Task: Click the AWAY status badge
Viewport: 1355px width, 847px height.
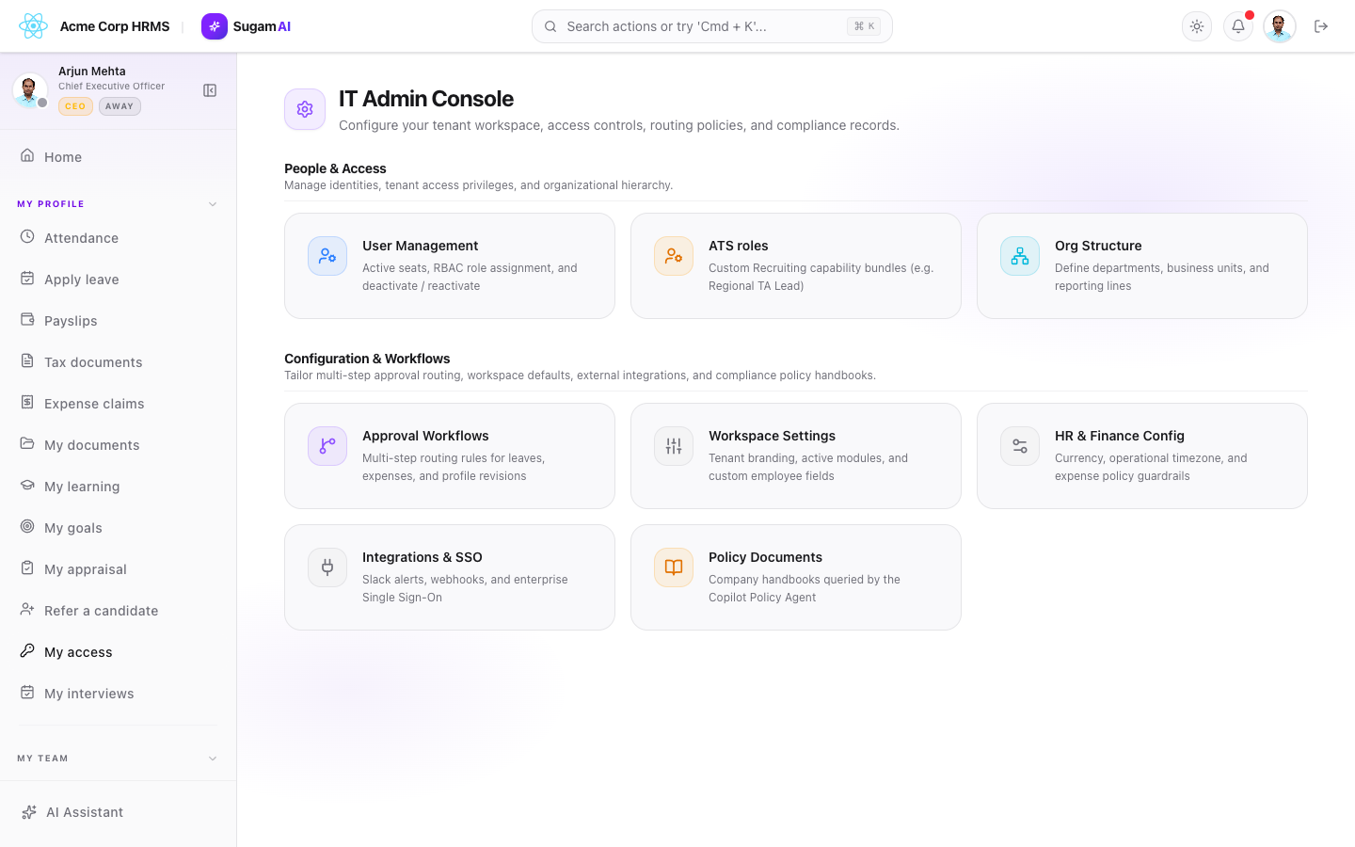Action: [120, 106]
